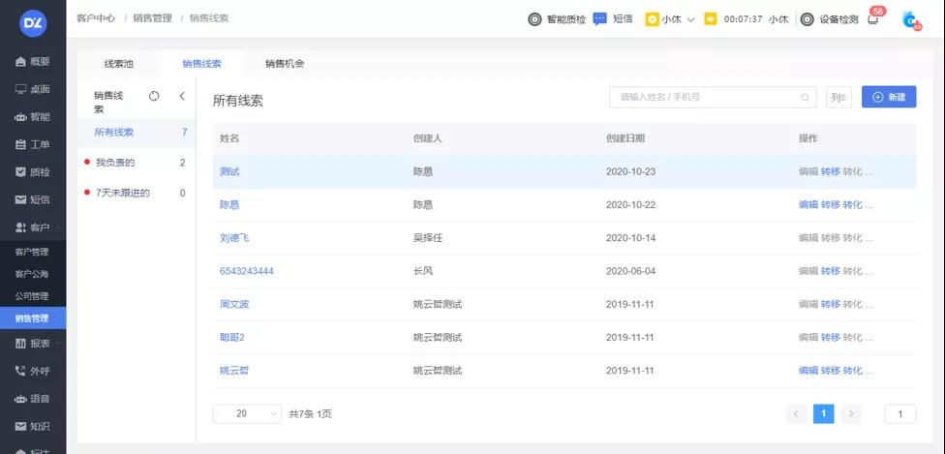Click the 新建 button

pos(888,97)
